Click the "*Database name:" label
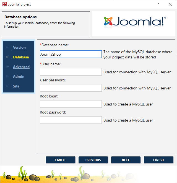Image resolution: width=177 pixels, height=183 pixels. 54,45
